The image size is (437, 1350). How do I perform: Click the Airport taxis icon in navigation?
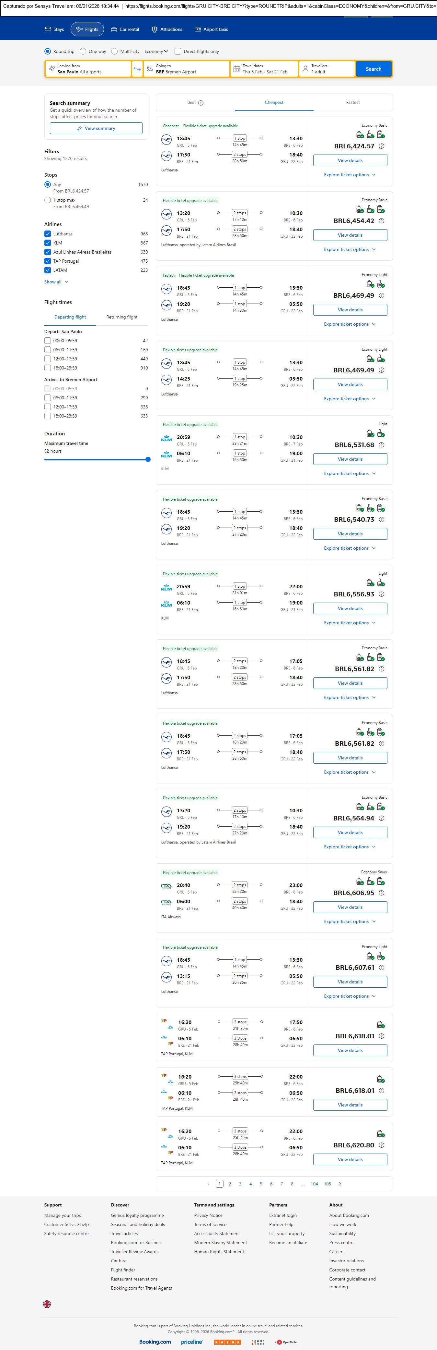click(198, 29)
